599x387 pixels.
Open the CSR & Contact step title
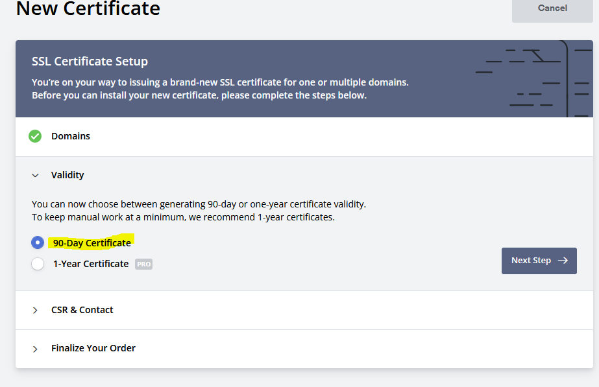82,310
